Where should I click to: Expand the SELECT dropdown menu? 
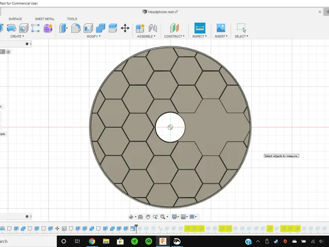coord(241,37)
